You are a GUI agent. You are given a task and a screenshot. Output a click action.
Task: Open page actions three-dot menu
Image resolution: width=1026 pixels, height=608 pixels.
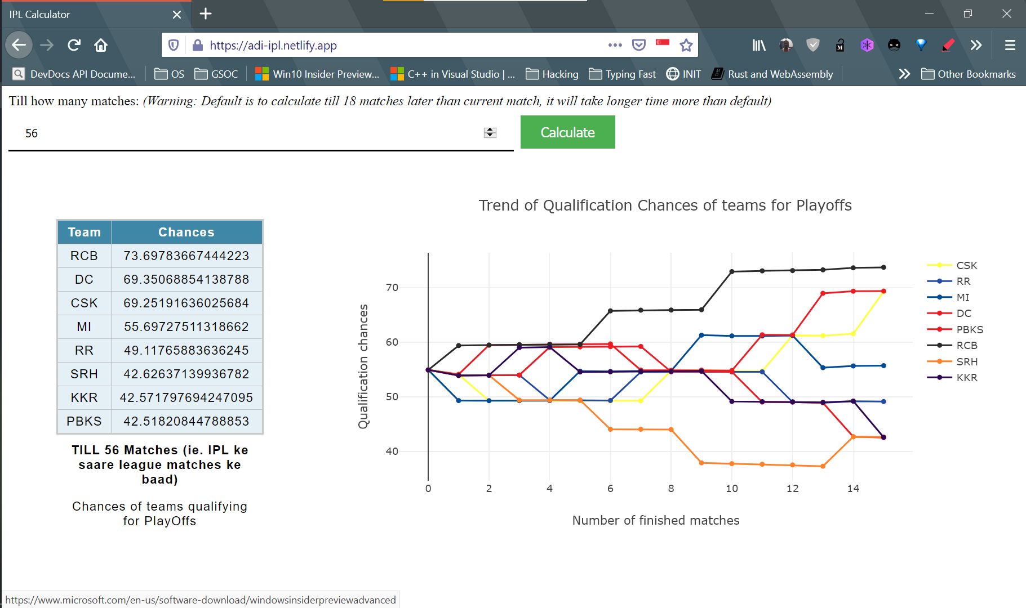point(615,45)
